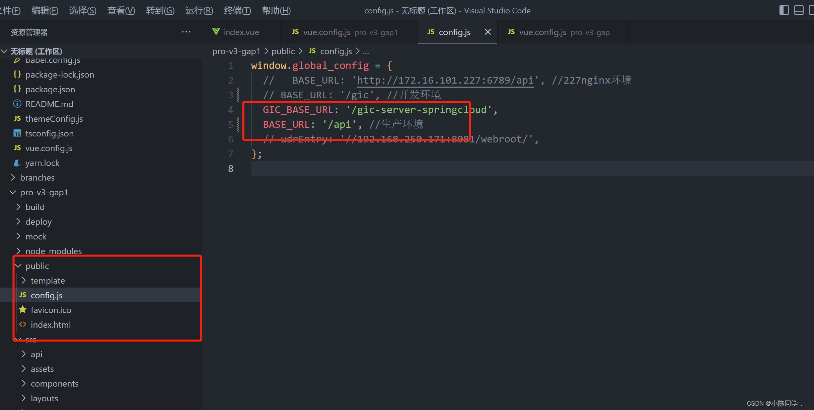Viewport: 814px width, 410px height.
Task: Open explorer more actions ellipsis
Action: [x=186, y=32]
